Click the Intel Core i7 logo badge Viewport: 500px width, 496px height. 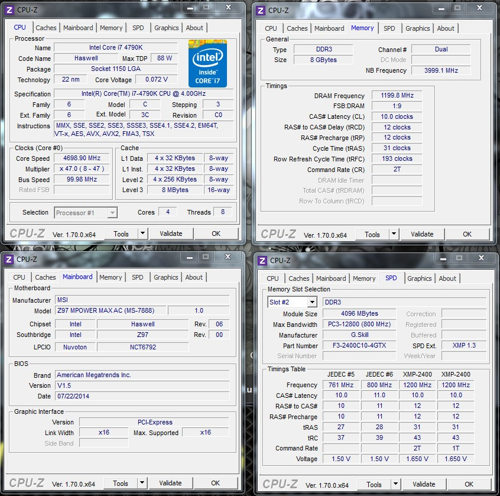pyautogui.click(x=207, y=63)
